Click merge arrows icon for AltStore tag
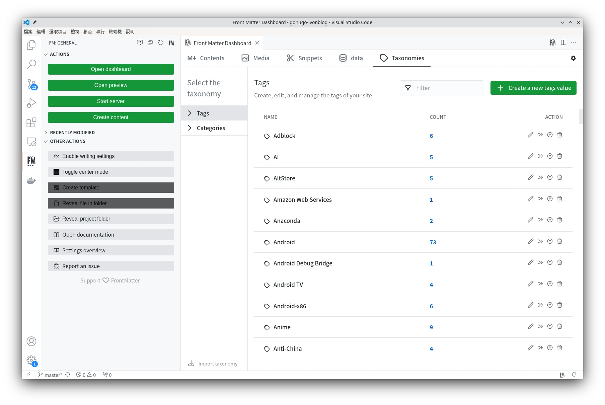The height and width of the screenshot is (405, 605). point(540,177)
